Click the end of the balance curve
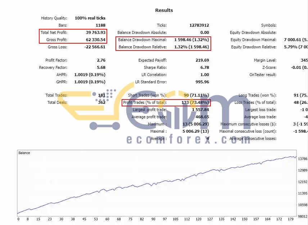Screen dimensions: 308x225 click(296, 156)
